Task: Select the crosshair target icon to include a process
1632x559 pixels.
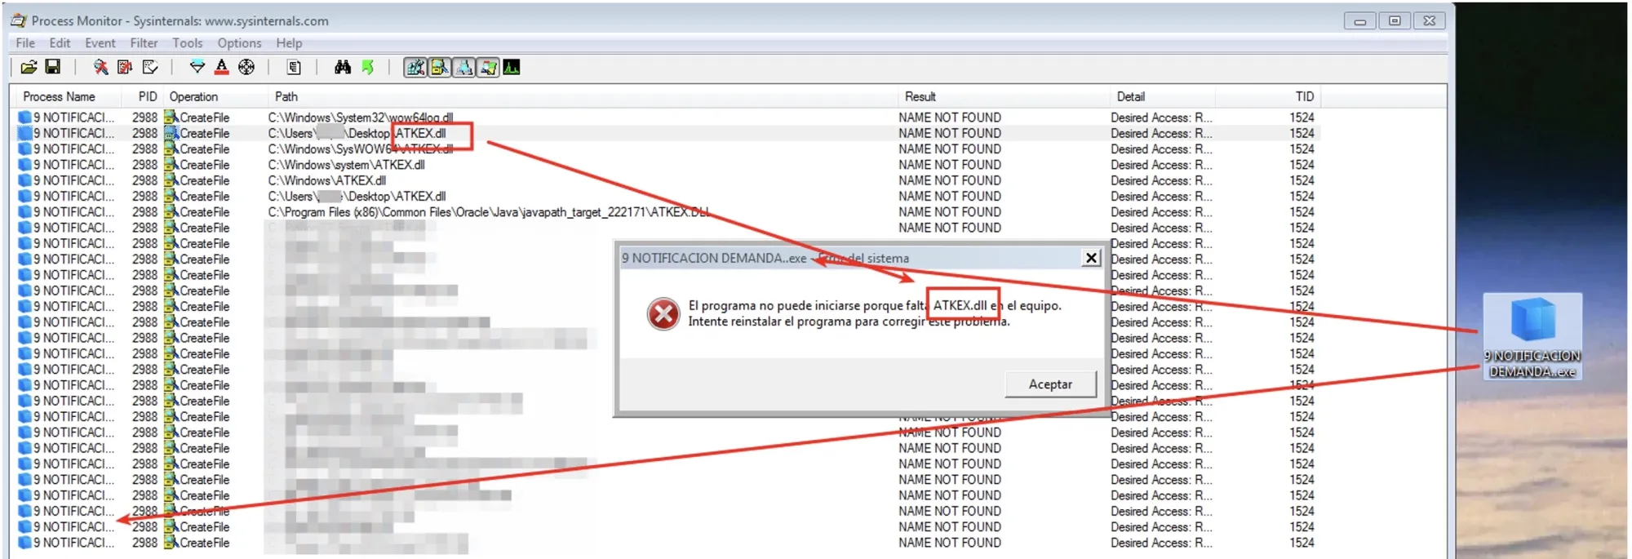Action: click(246, 67)
